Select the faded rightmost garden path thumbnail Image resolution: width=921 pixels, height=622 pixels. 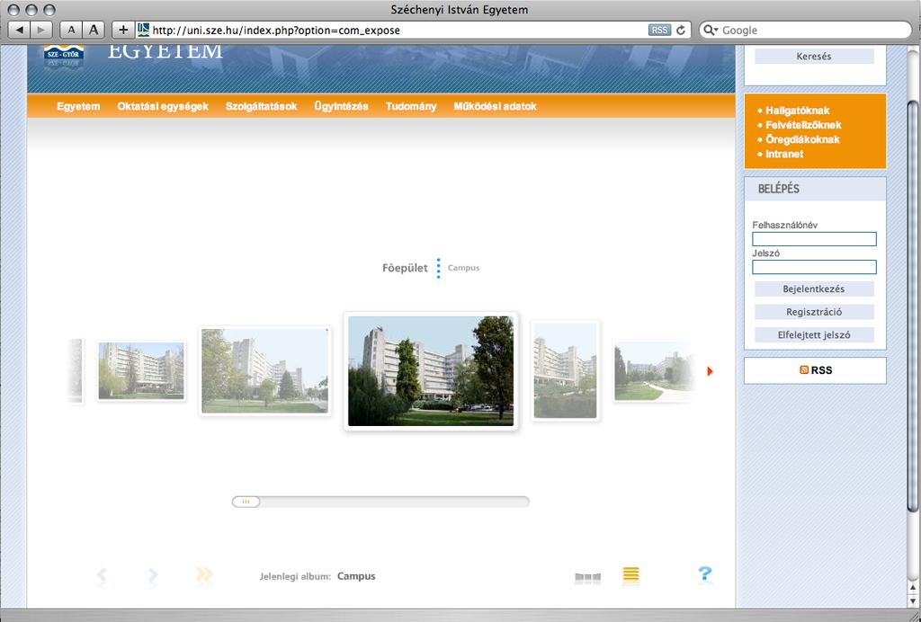click(x=653, y=372)
